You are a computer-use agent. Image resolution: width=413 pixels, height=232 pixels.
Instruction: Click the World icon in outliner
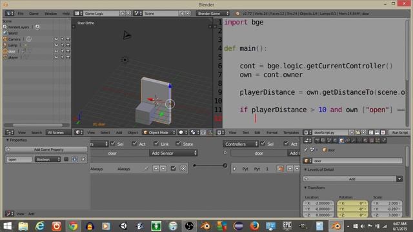[5, 33]
